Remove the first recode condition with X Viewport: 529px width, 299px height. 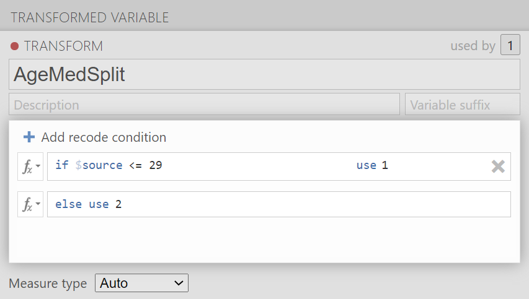(498, 166)
